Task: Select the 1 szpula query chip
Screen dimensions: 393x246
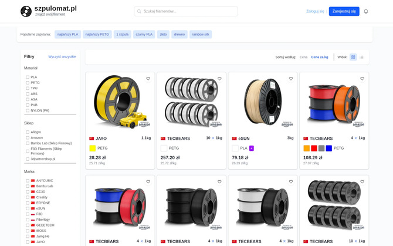Action: tap(123, 35)
